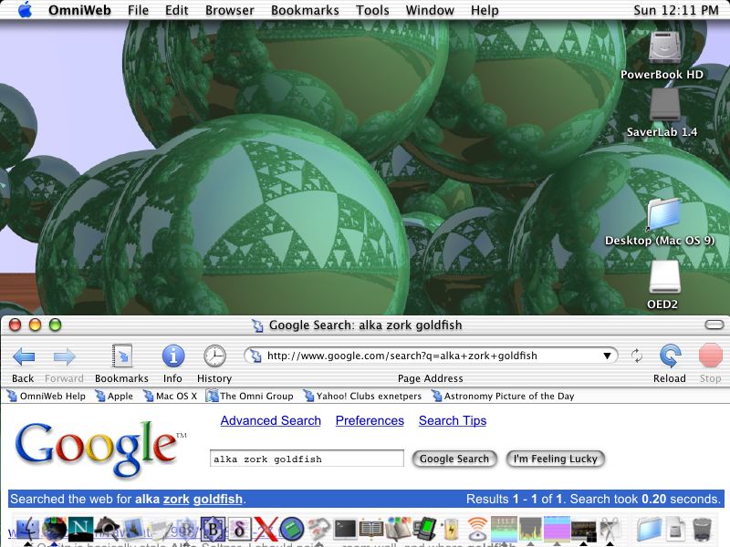Toggle the toolbar with the title bar pill button
This screenshot has width=730, height=547.
(x=714, y=325)
